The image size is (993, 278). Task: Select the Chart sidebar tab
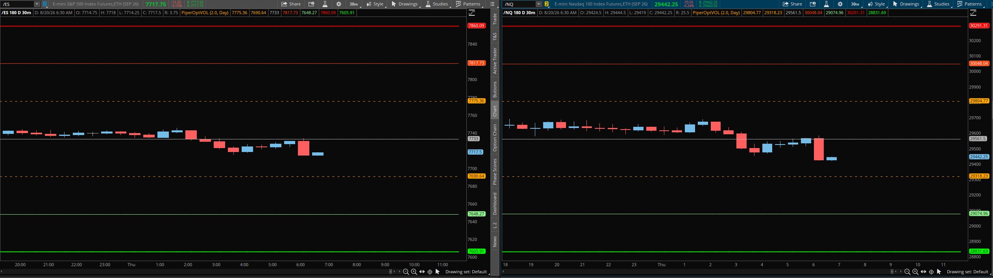495,111
